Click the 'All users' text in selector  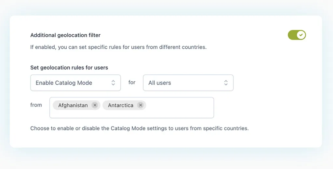coord(160,83)
